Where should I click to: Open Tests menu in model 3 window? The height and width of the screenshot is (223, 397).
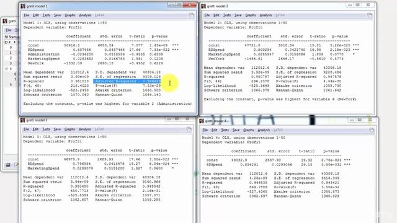click(x=46, y=129)
